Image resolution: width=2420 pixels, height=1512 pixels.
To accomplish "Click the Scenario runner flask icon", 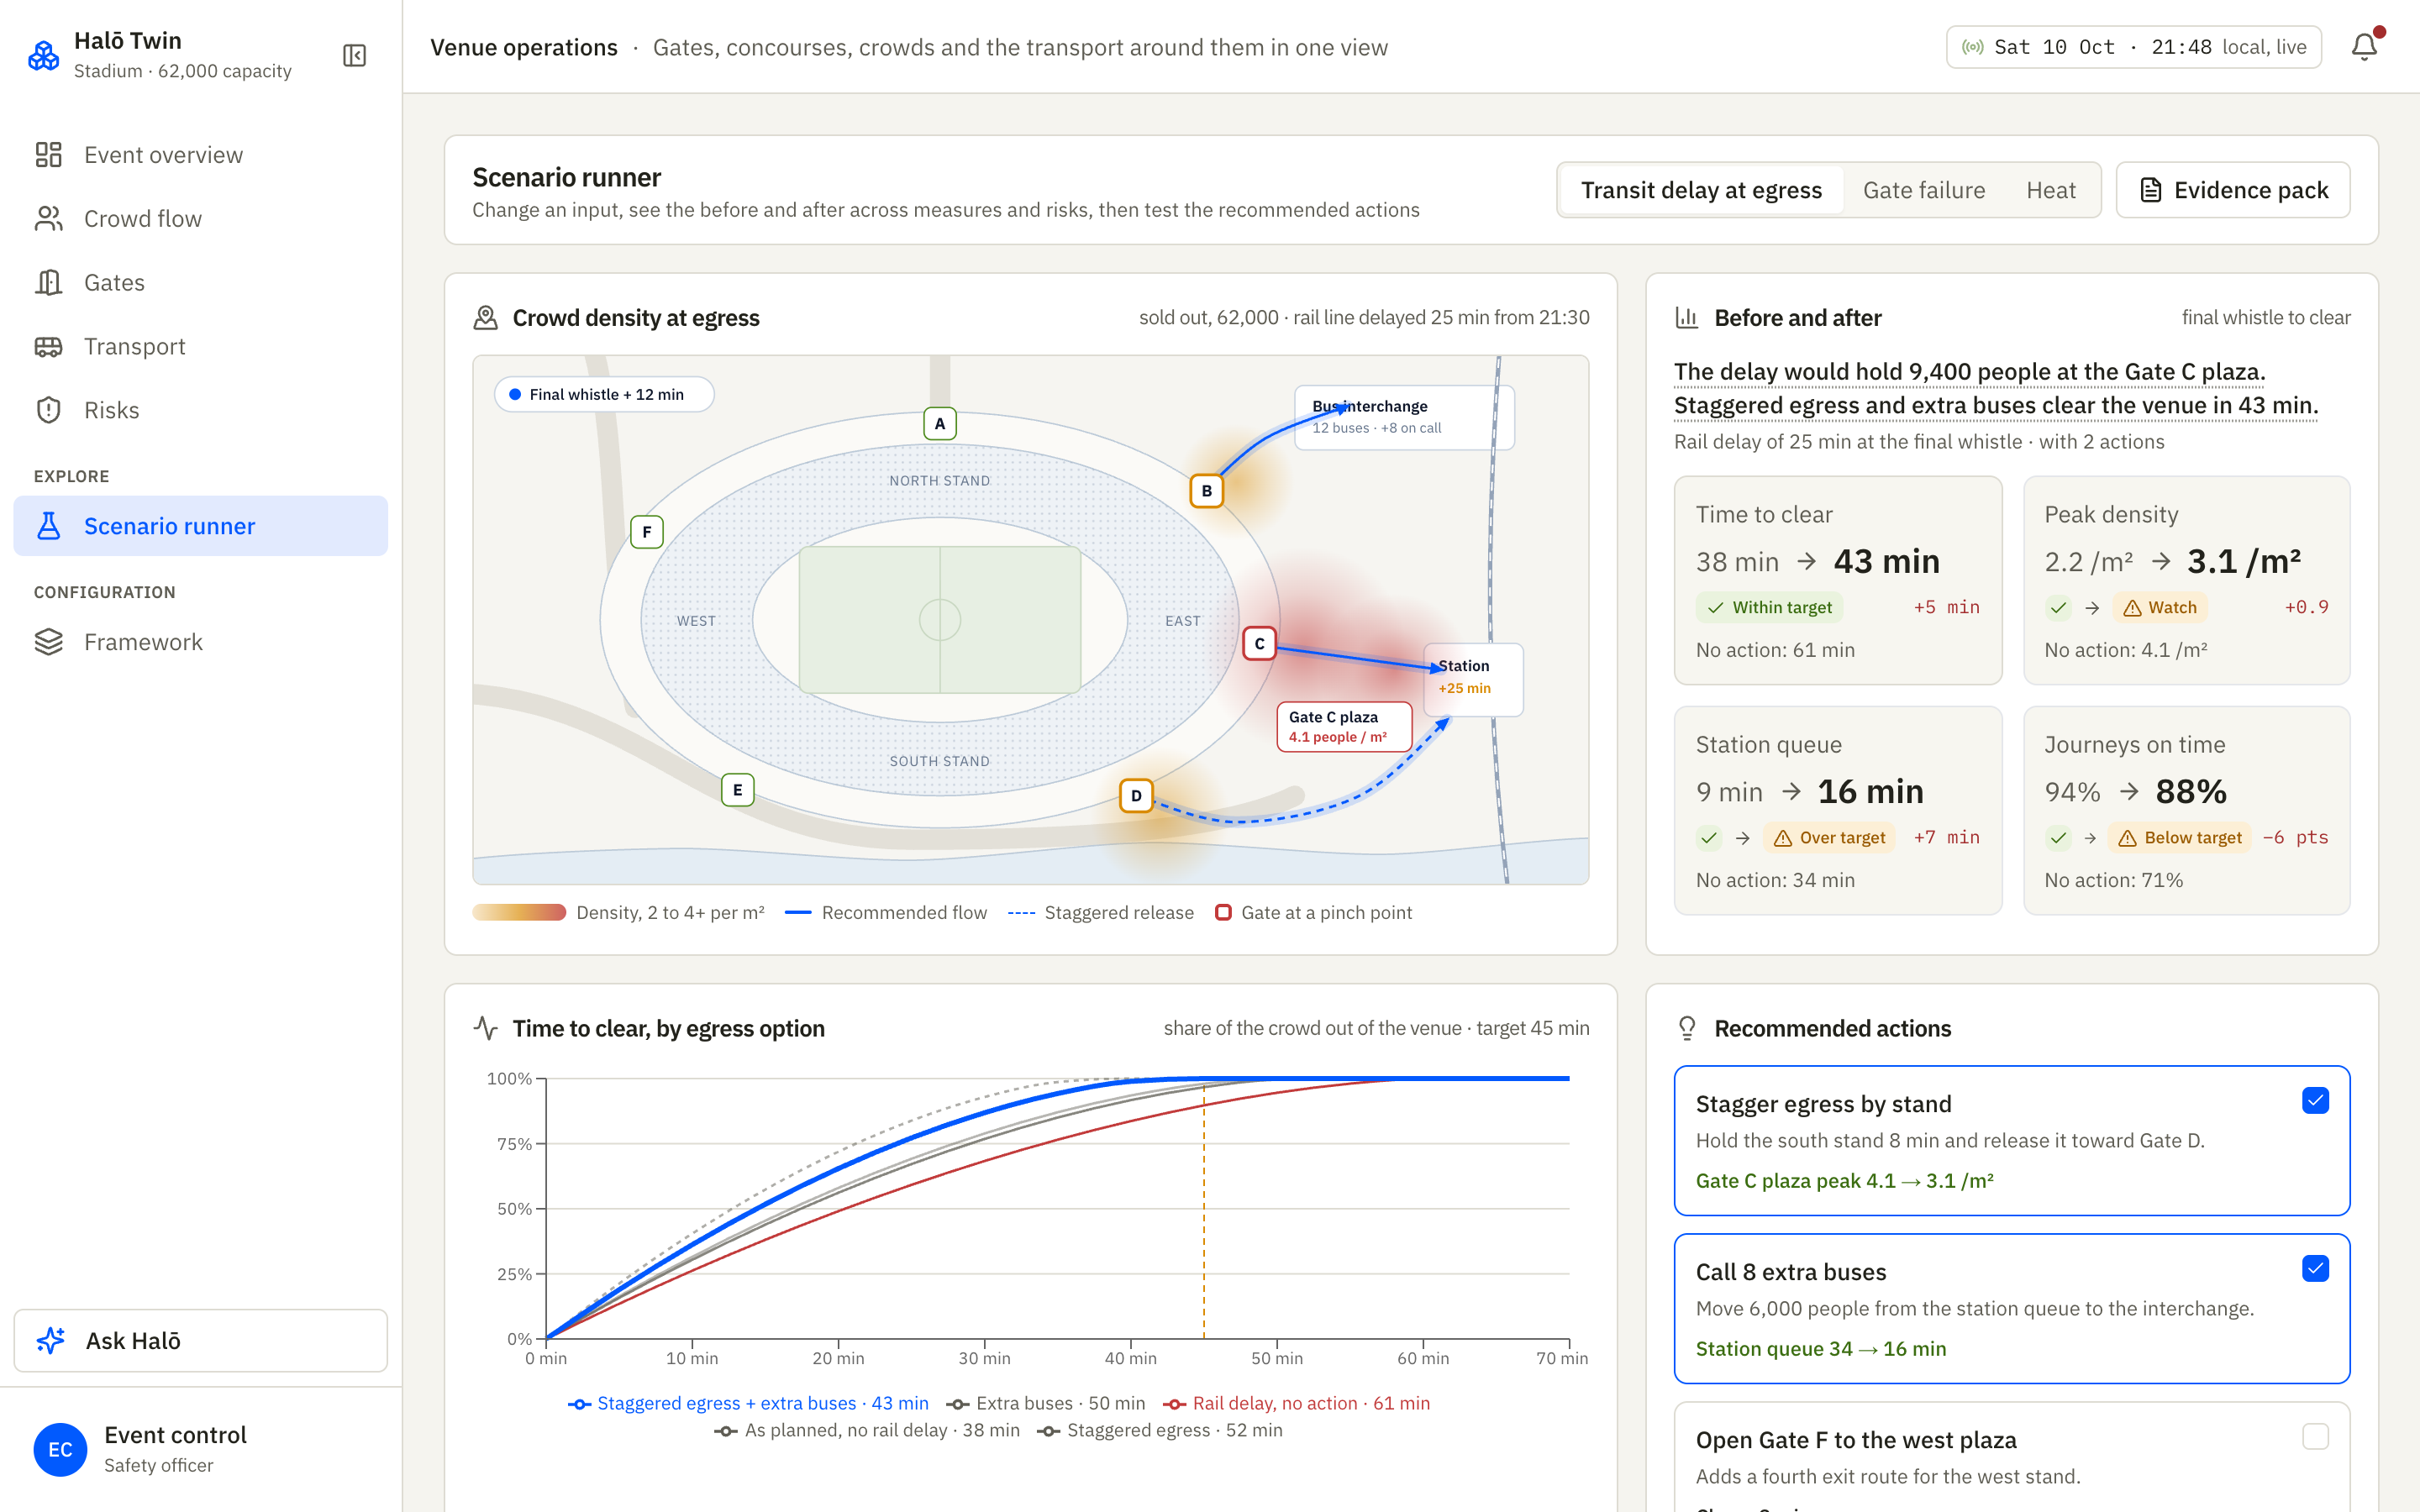I will (x=48, y=526).
